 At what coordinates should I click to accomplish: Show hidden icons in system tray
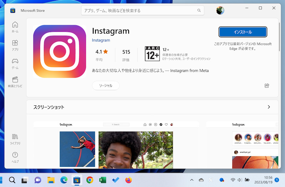coord(192,180)
